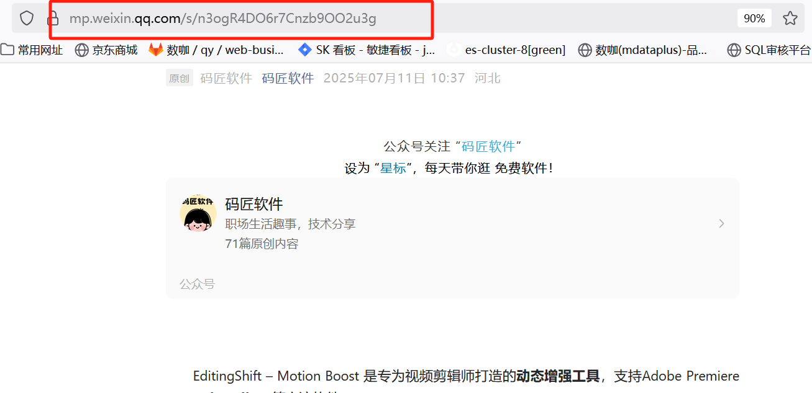
Task: Click the 码匠软件 author name link
Action: pyautogui.click(x=288, y=78)
